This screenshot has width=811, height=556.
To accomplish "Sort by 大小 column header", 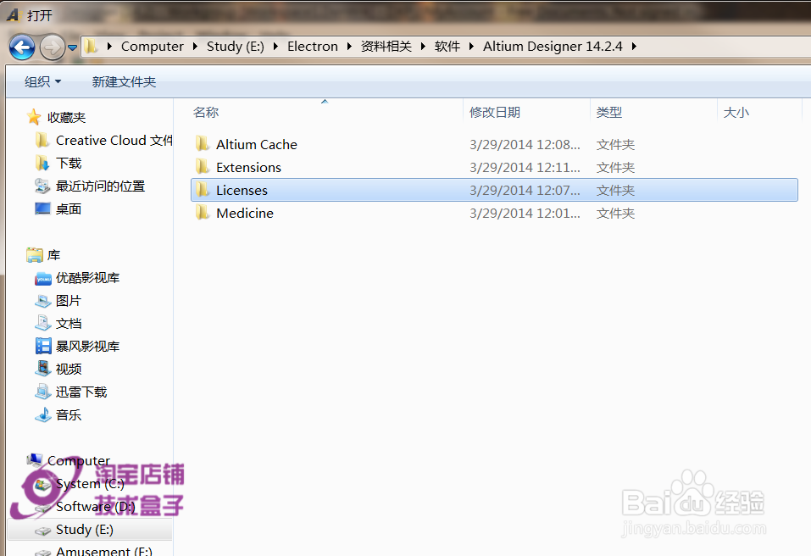I will [x=736, y=112].
